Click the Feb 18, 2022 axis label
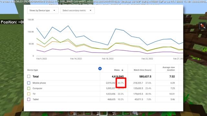The width and height of the screenshot is (207, 116). (x=108, y=59)
